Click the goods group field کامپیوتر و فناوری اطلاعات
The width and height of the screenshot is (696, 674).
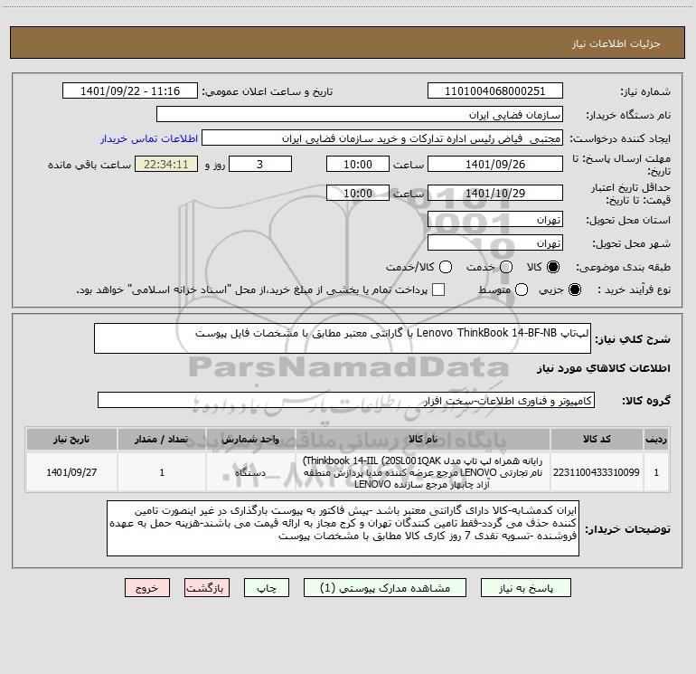click(346, 400)
